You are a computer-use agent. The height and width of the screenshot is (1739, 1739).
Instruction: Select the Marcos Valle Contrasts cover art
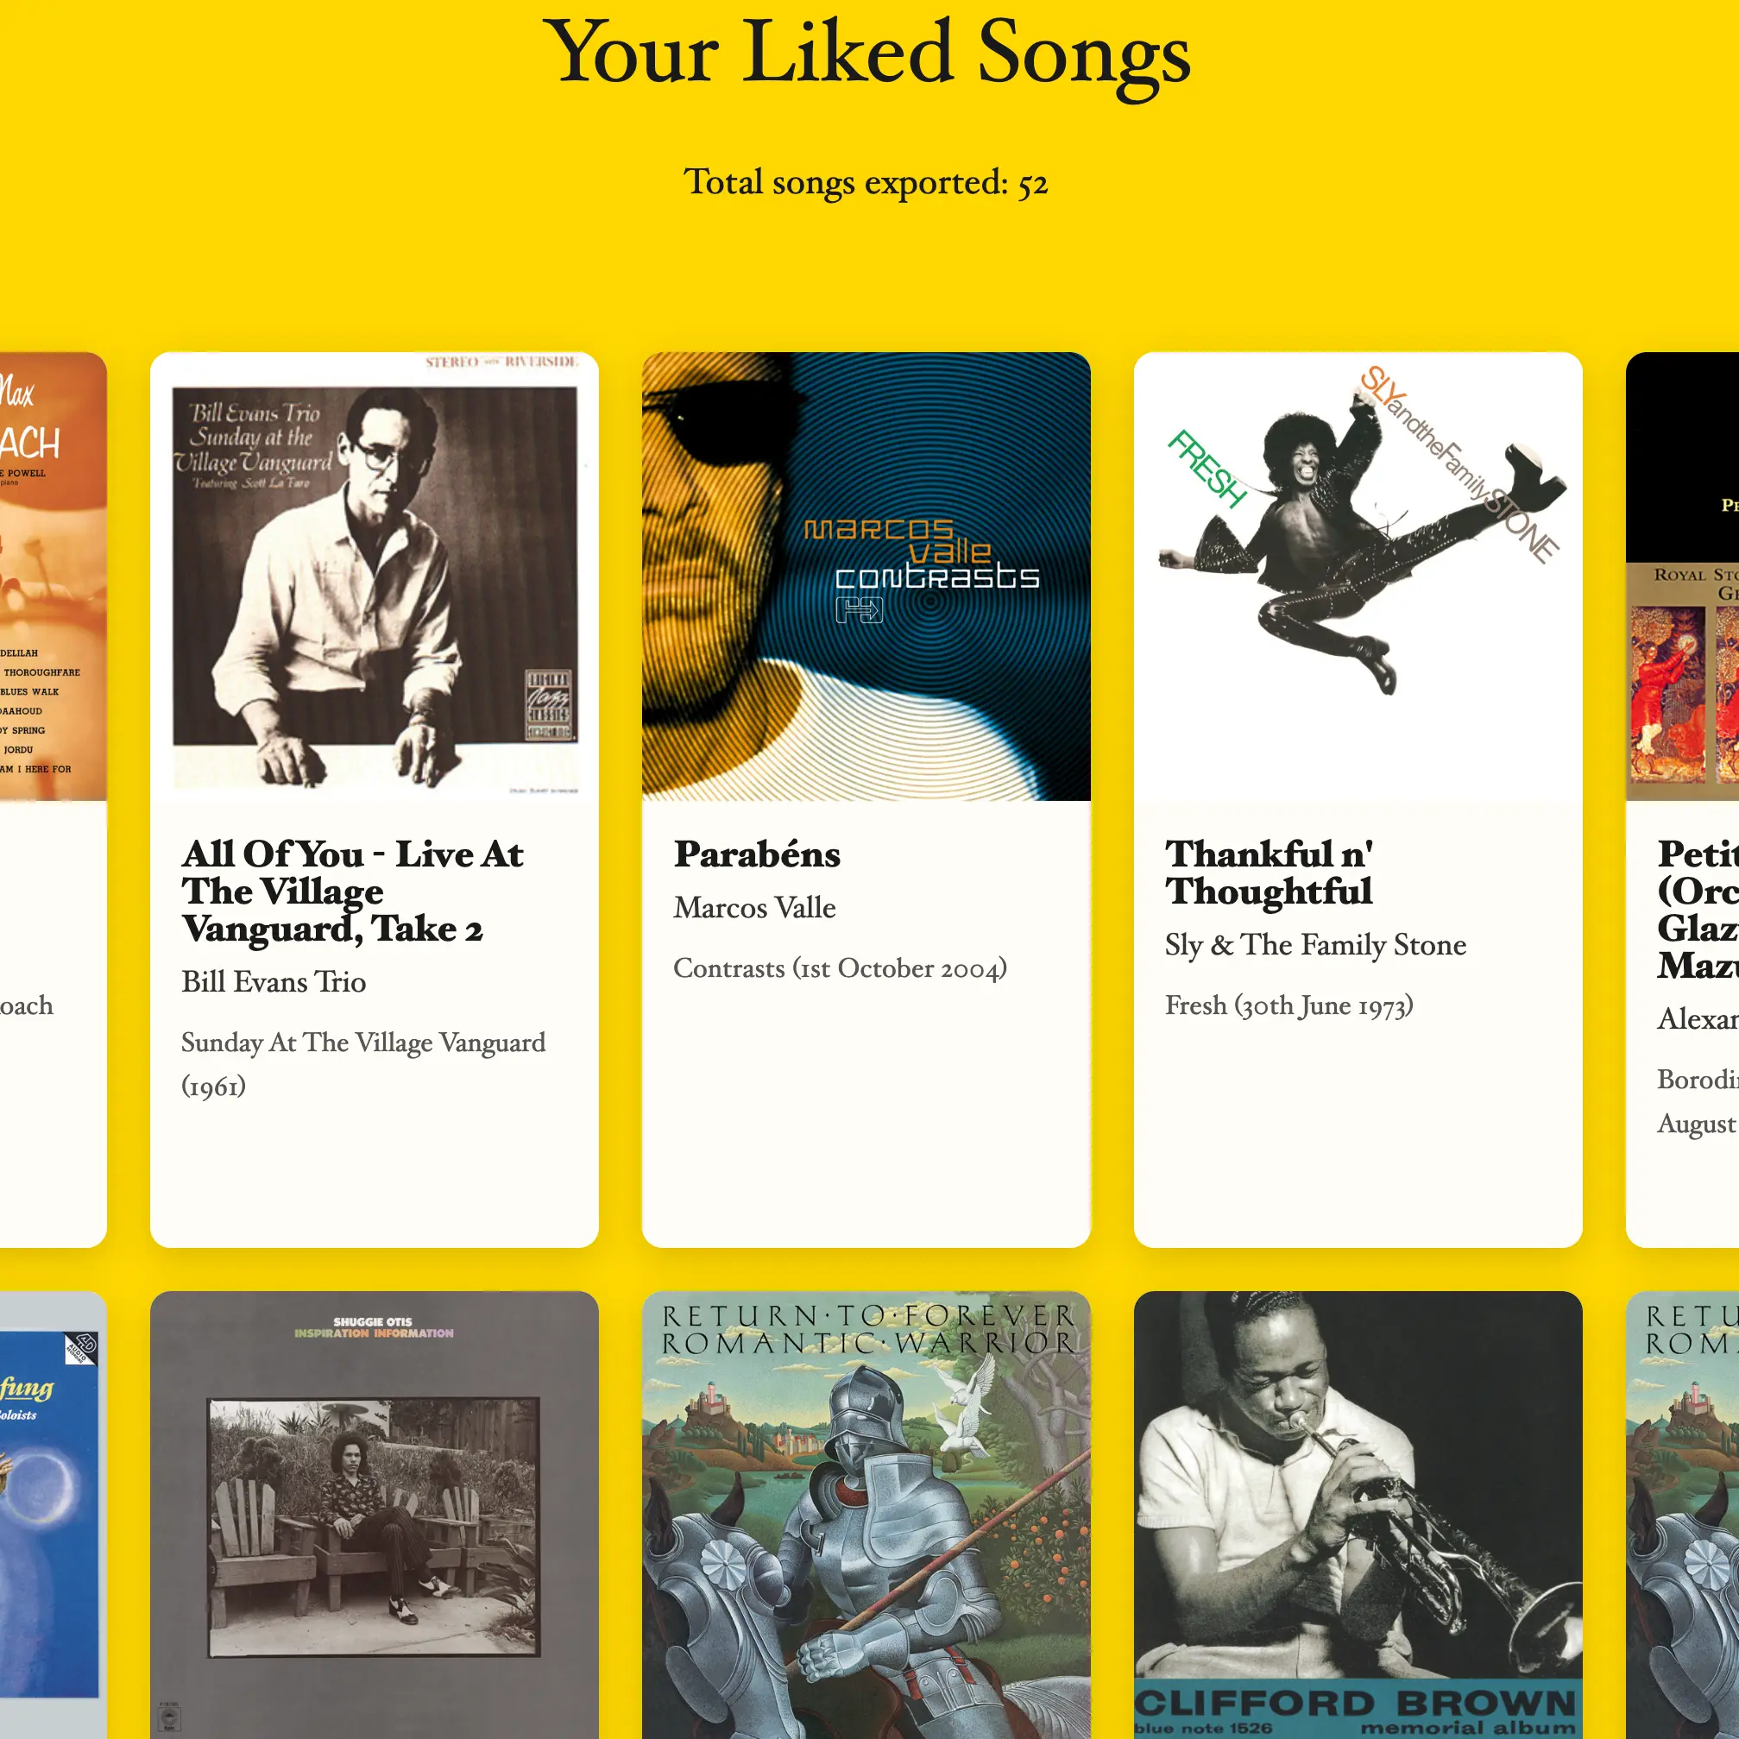(866, 576)
